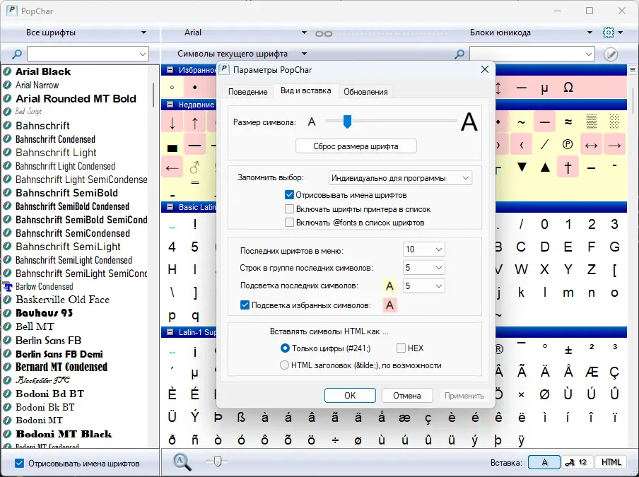Toggle bottom-left Отрисовывать имена шрифтов checkbox
The width and height of the screenshot is (639, 477).
(19, 463)
